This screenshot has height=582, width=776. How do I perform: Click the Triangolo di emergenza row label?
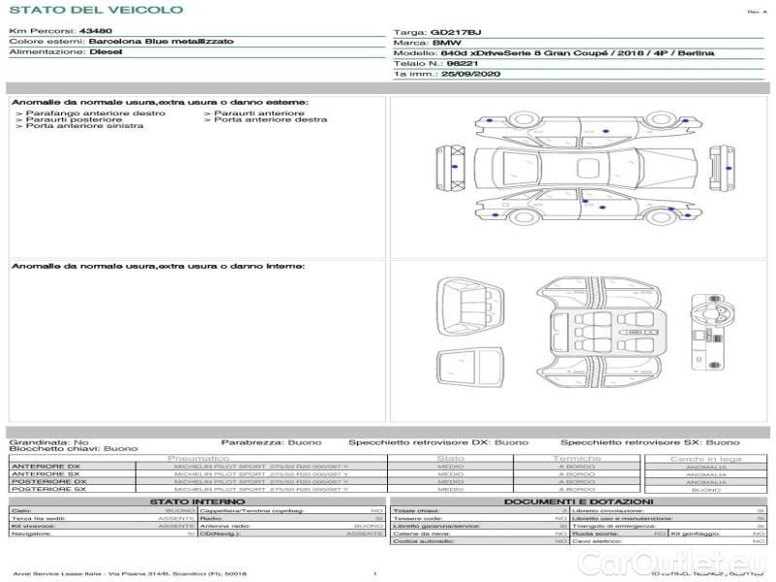(614, 526)
